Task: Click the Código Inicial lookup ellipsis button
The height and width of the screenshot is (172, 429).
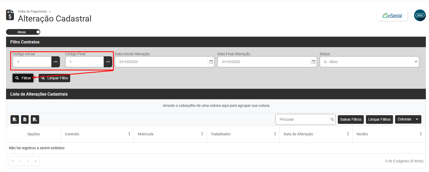Action: pos(55,62)
